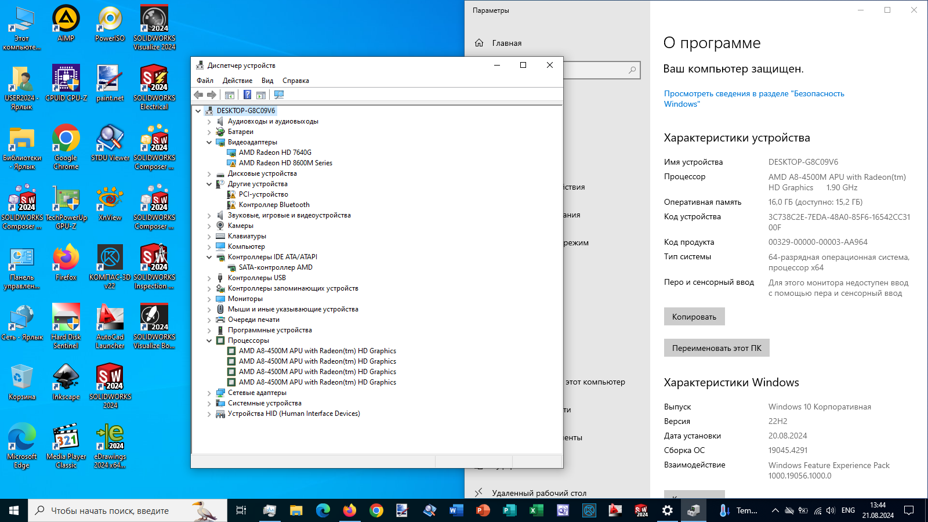
Task: Click the Копировать button in Settings
Action: point(694,316)
